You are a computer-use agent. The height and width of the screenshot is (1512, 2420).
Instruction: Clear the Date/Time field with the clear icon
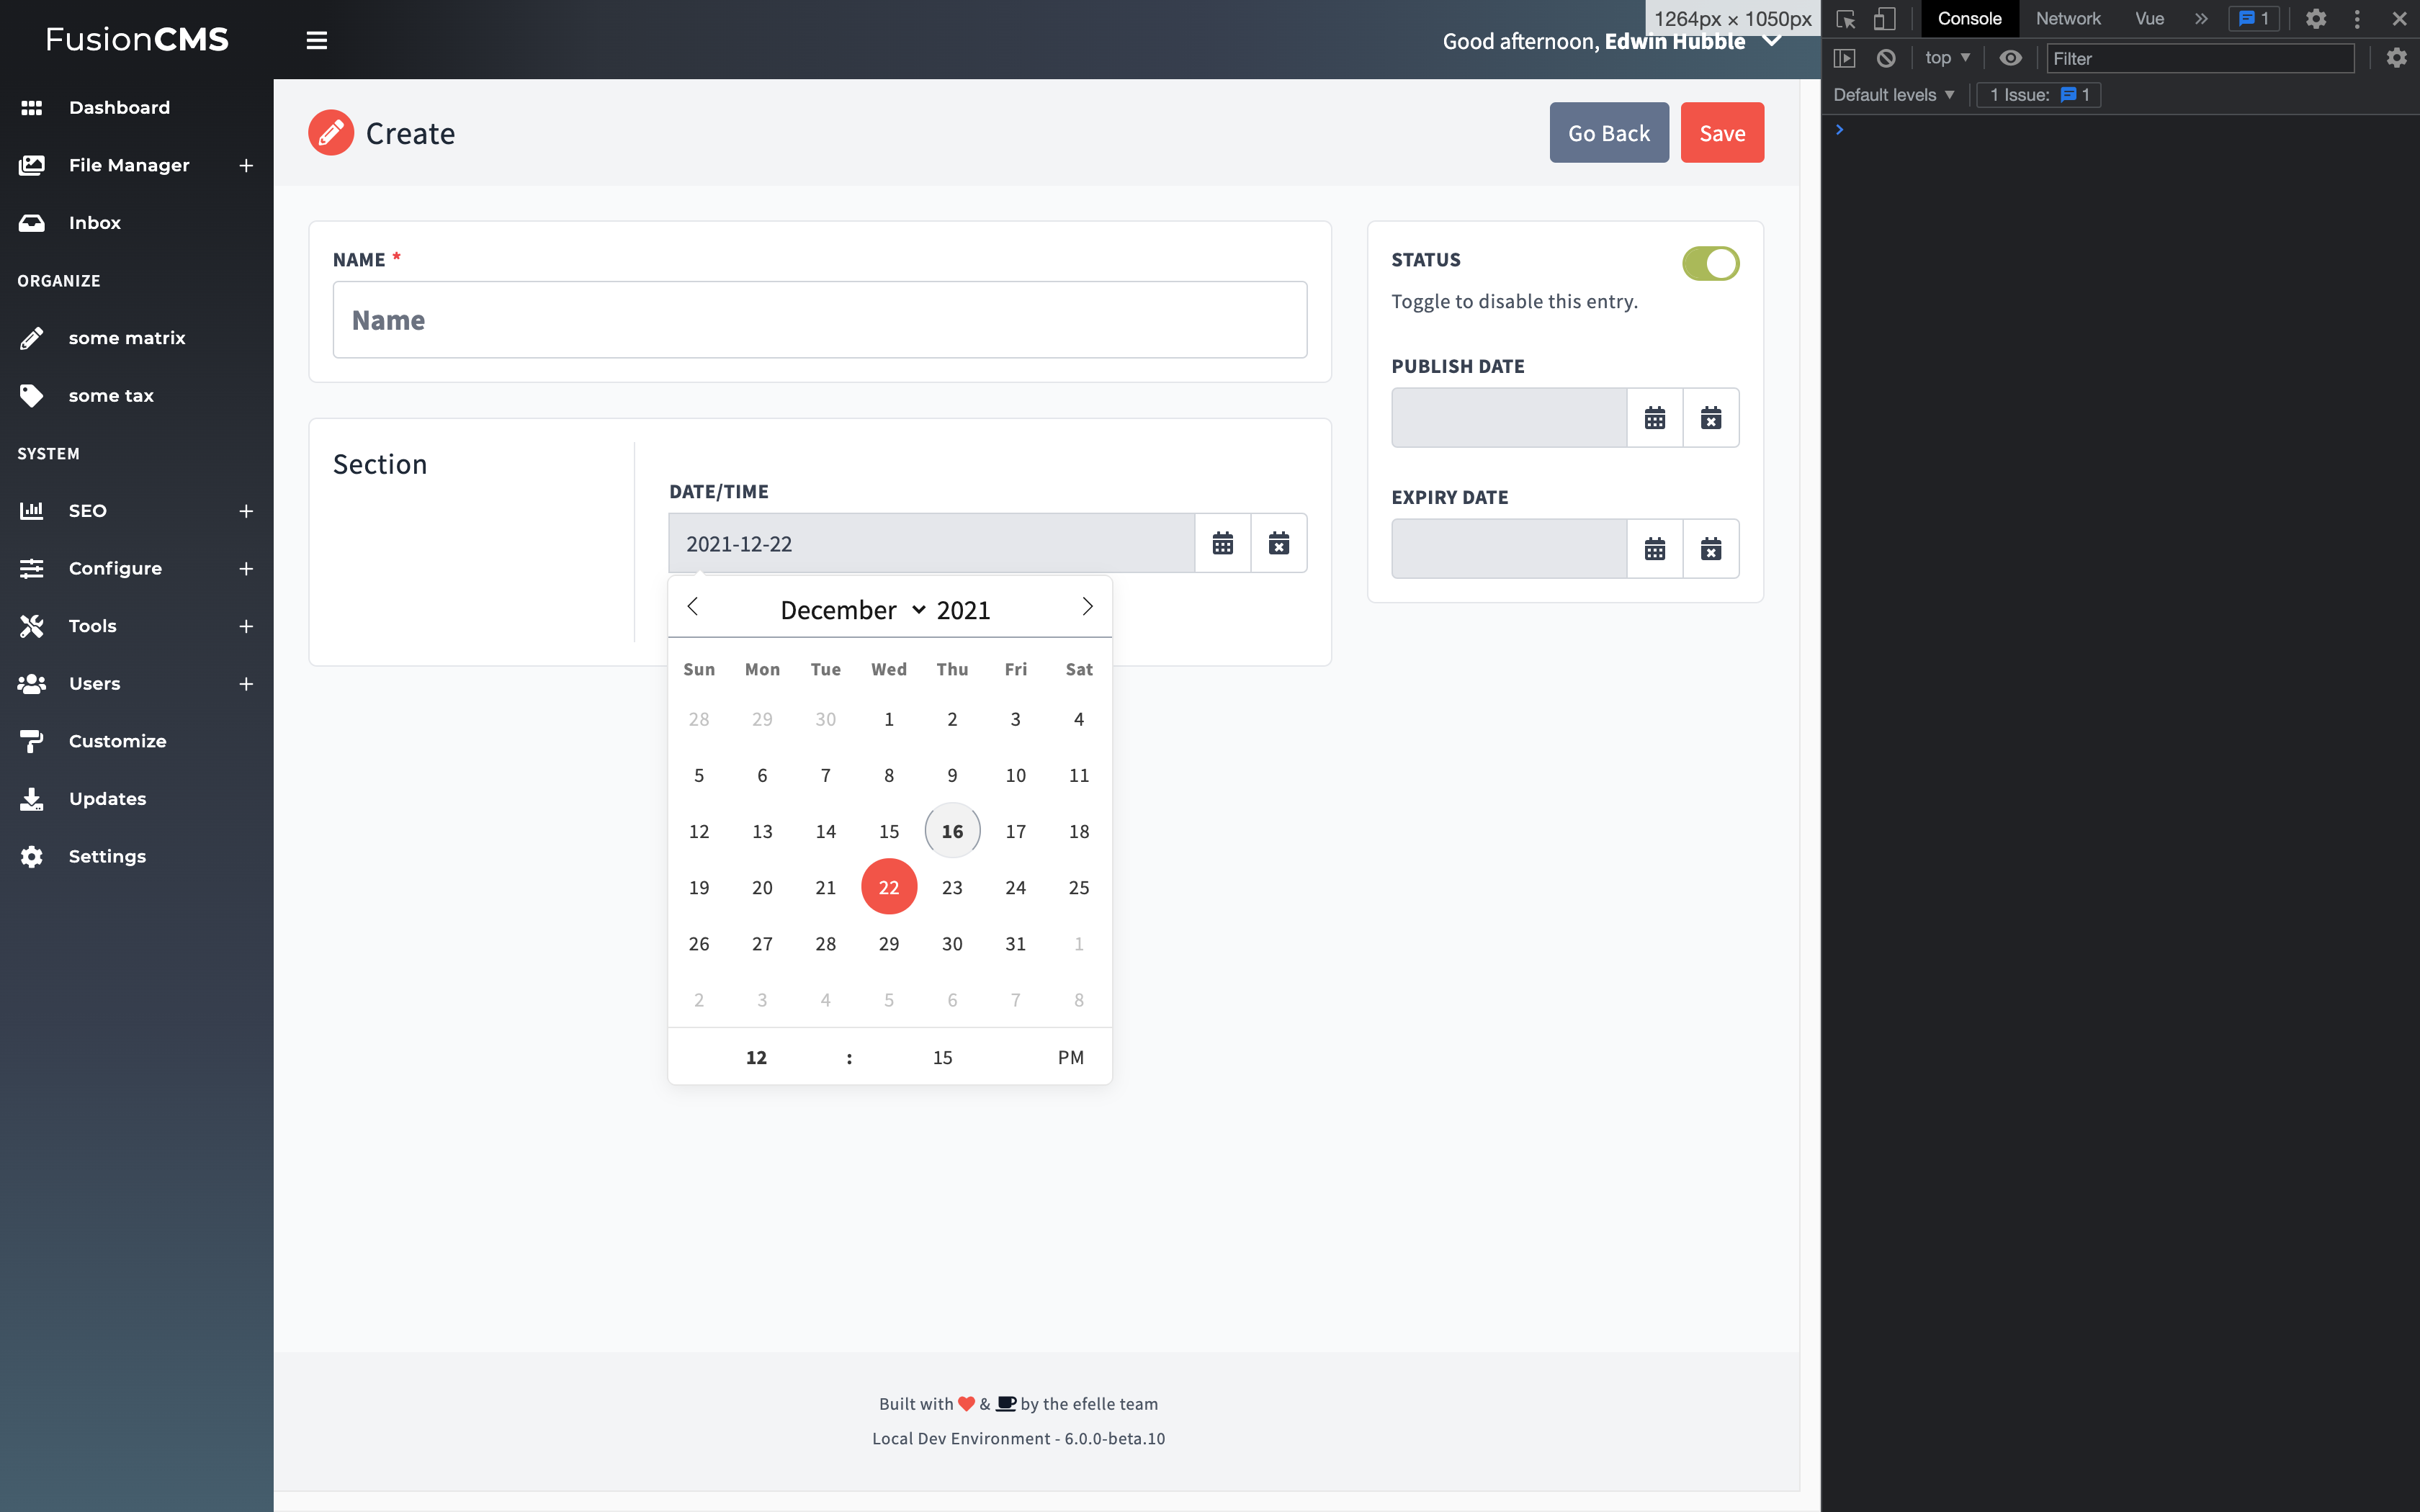pyautogui.click(x=1279, y=543)
